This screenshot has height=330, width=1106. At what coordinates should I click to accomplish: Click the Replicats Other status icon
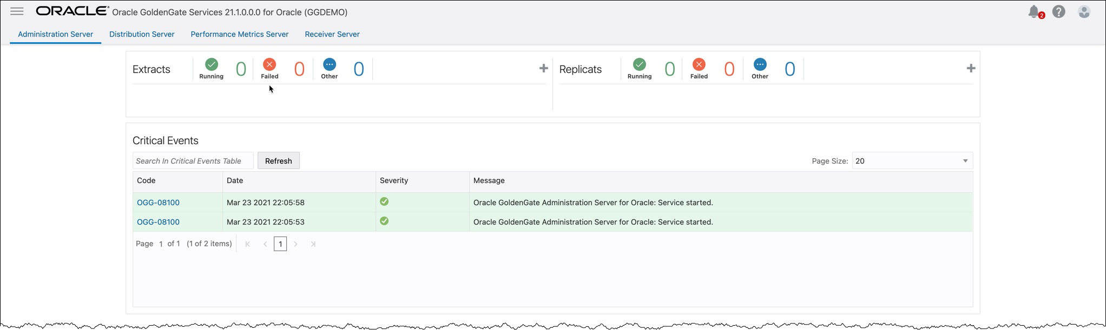[760, 64]
